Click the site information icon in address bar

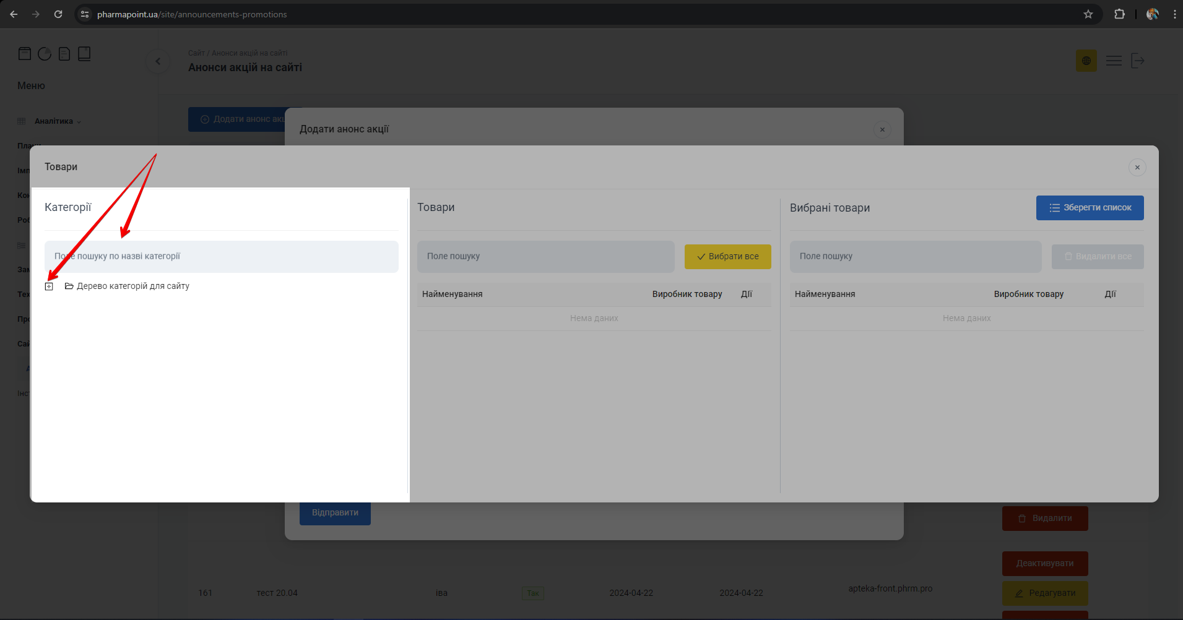point(85,14)
